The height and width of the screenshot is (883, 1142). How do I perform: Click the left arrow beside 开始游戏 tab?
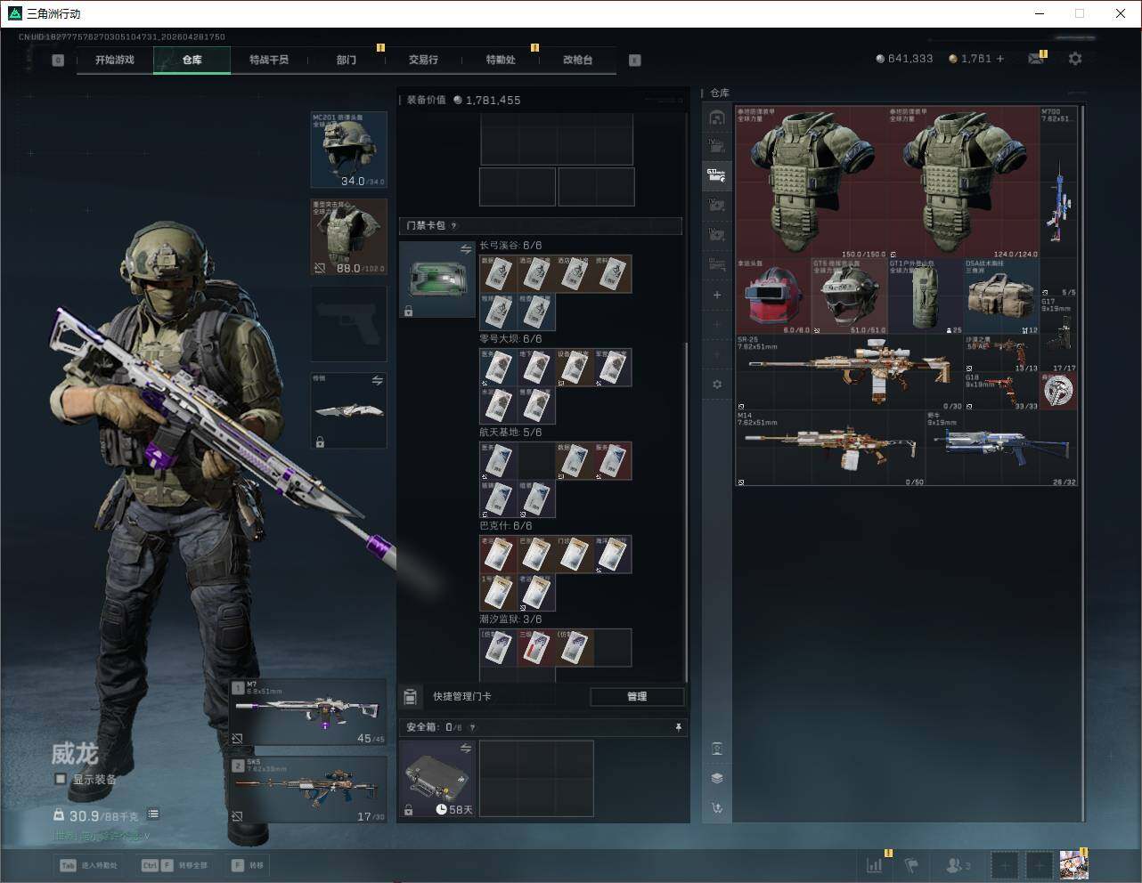pos(58,61)
